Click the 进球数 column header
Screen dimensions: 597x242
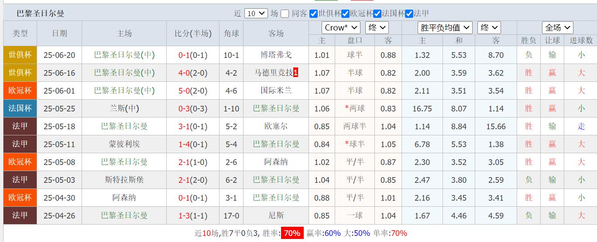pos(581,40)
